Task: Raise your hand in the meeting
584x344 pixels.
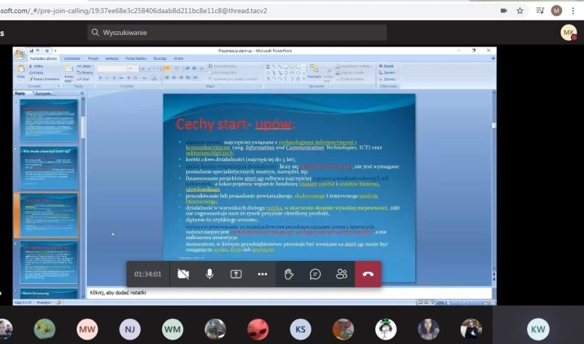Action: point(289,274)
